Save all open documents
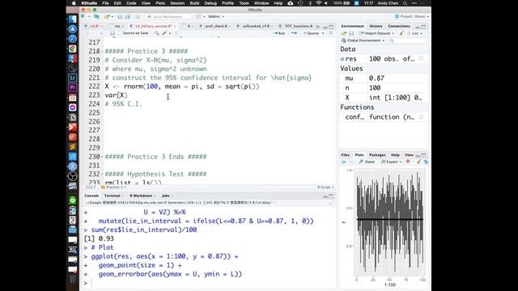 [x=127, y=16]
